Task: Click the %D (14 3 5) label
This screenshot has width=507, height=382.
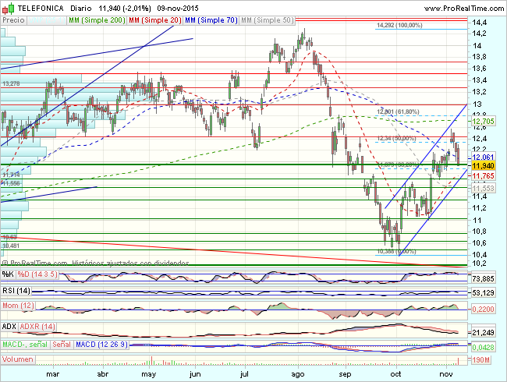Action: 37,274
